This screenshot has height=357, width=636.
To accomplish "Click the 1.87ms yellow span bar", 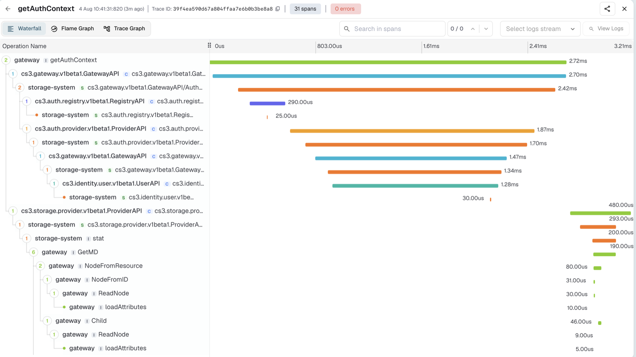I will (x=412, y=131).
